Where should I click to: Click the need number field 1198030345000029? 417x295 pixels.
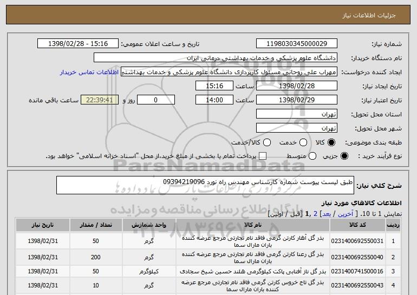297,44
